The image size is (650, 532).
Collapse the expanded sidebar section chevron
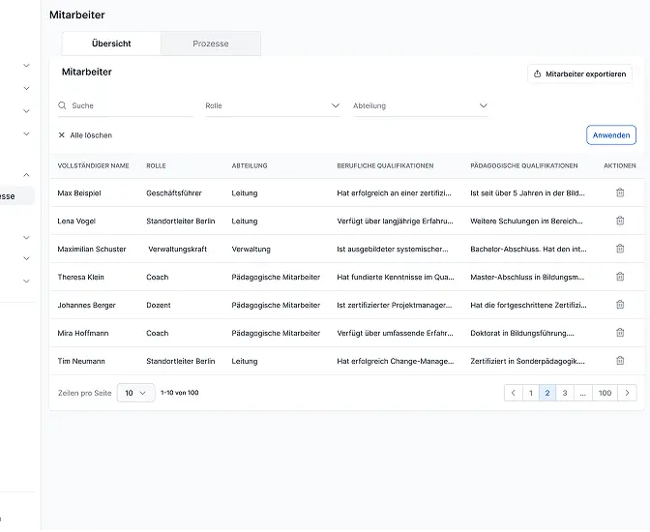pyautogui.click(x=26, y=175)
